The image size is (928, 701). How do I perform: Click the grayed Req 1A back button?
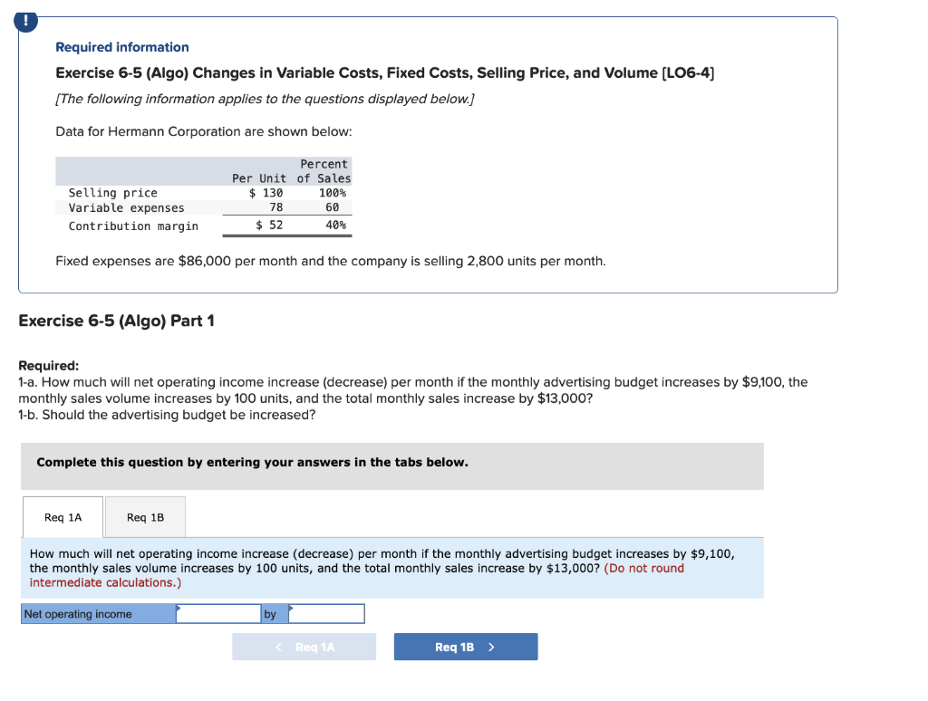pos(304,647)
